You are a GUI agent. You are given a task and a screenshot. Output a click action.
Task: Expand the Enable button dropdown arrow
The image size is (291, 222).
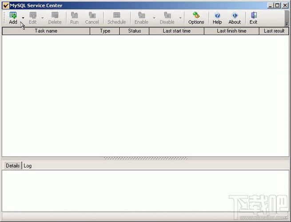click(154, 18)
